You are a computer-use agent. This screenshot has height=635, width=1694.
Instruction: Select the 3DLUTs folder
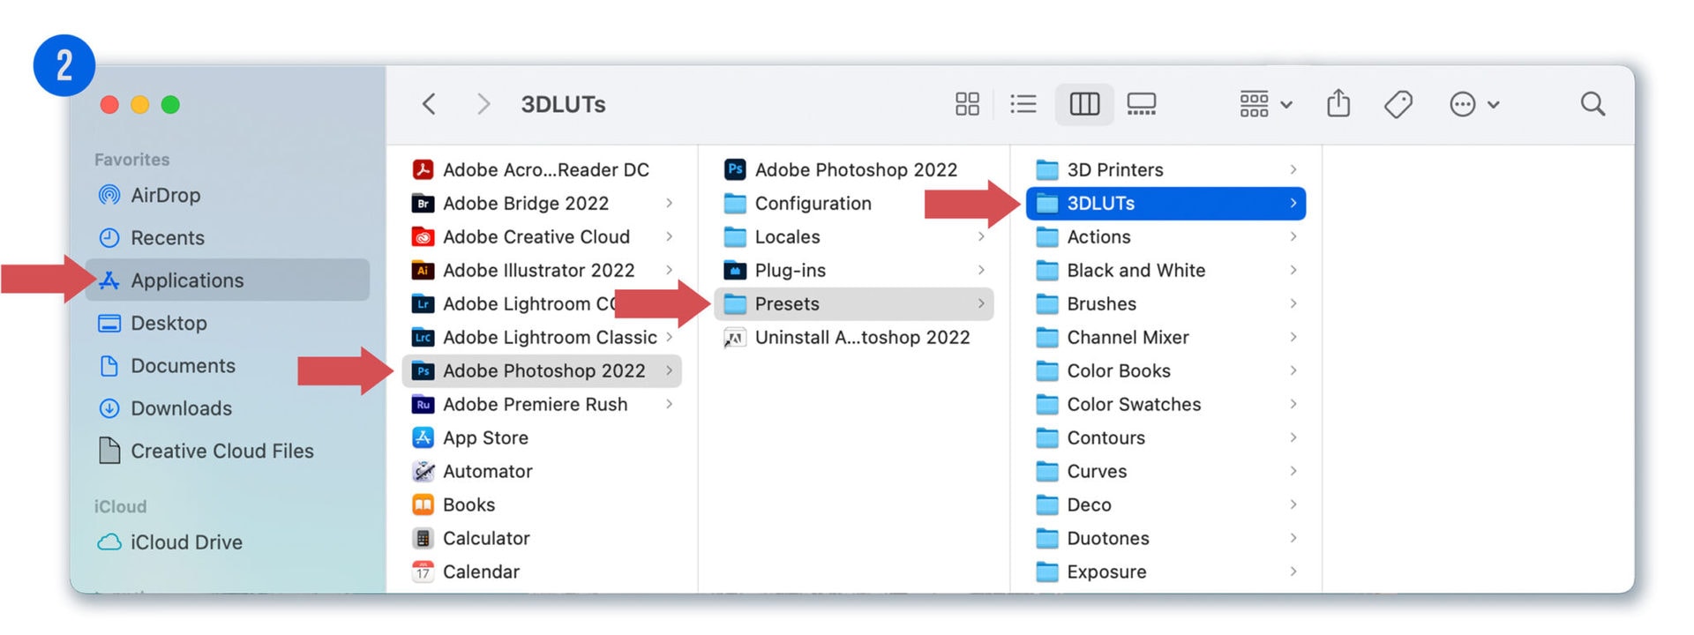[x=1100, y=203]
